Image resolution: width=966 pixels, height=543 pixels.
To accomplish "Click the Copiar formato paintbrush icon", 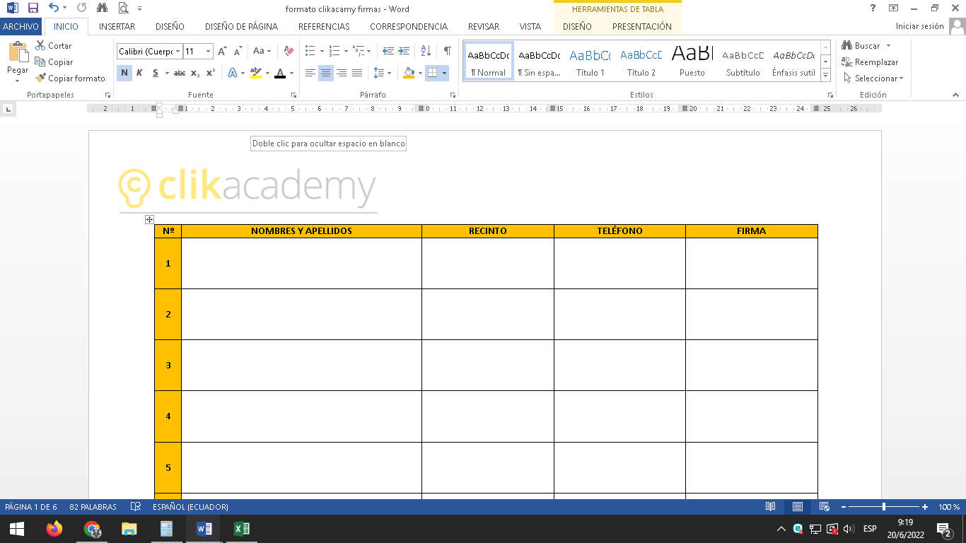I will pos(40,78).
